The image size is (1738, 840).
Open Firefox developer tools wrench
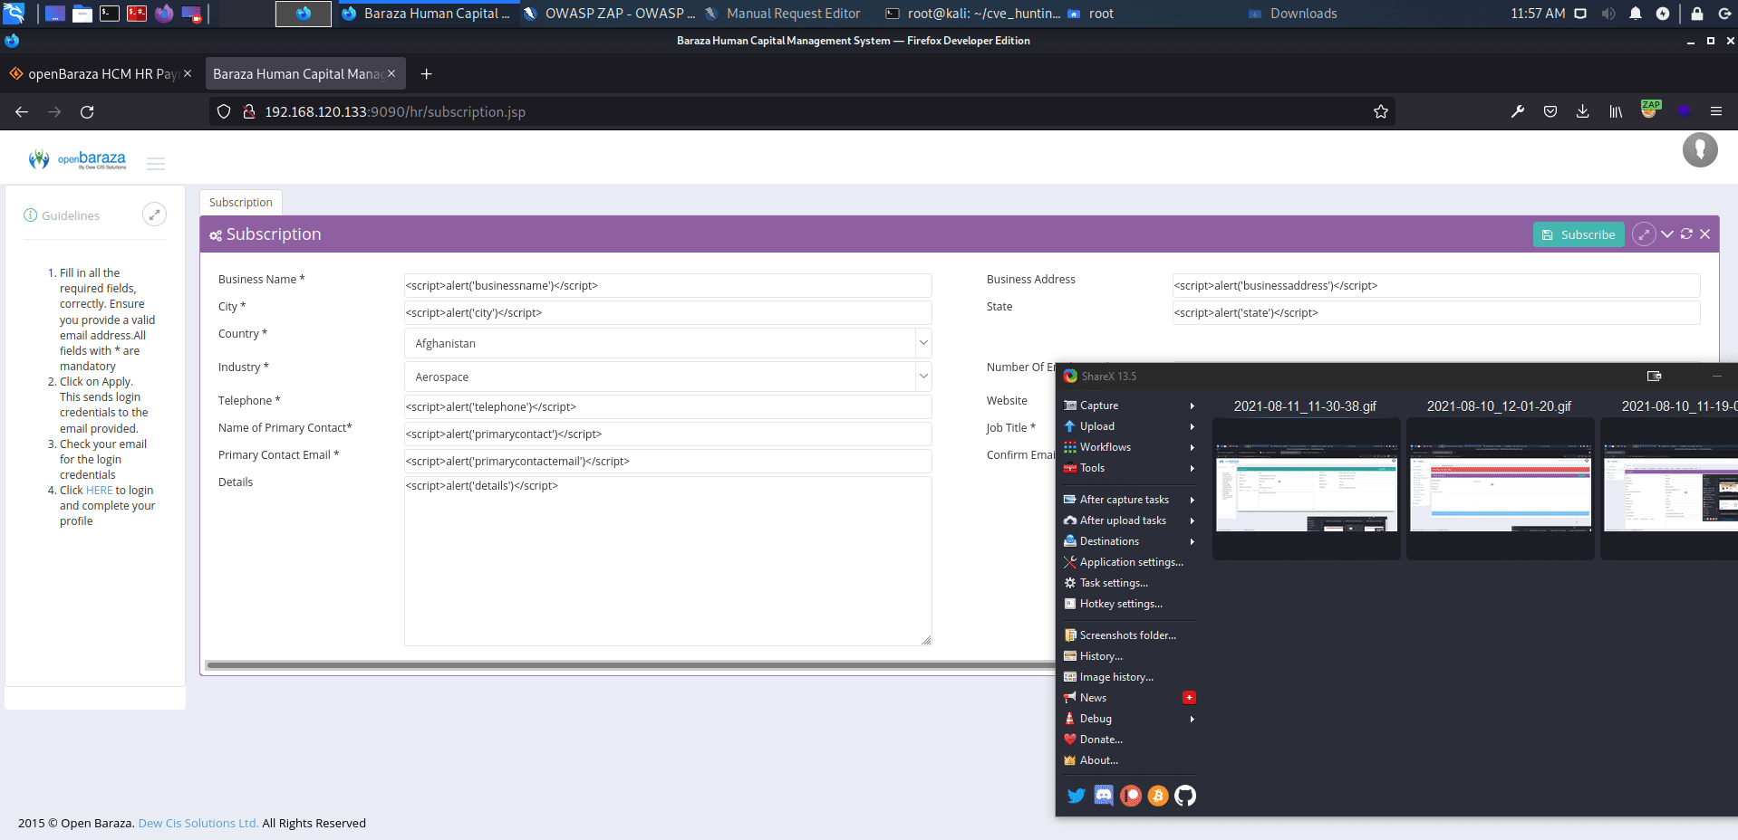(x=1518, y=111)
